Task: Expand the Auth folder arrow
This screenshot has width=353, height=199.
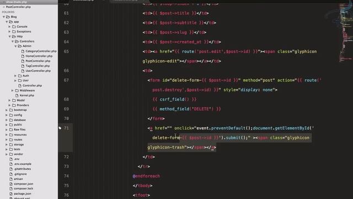Action: (15, 76)
